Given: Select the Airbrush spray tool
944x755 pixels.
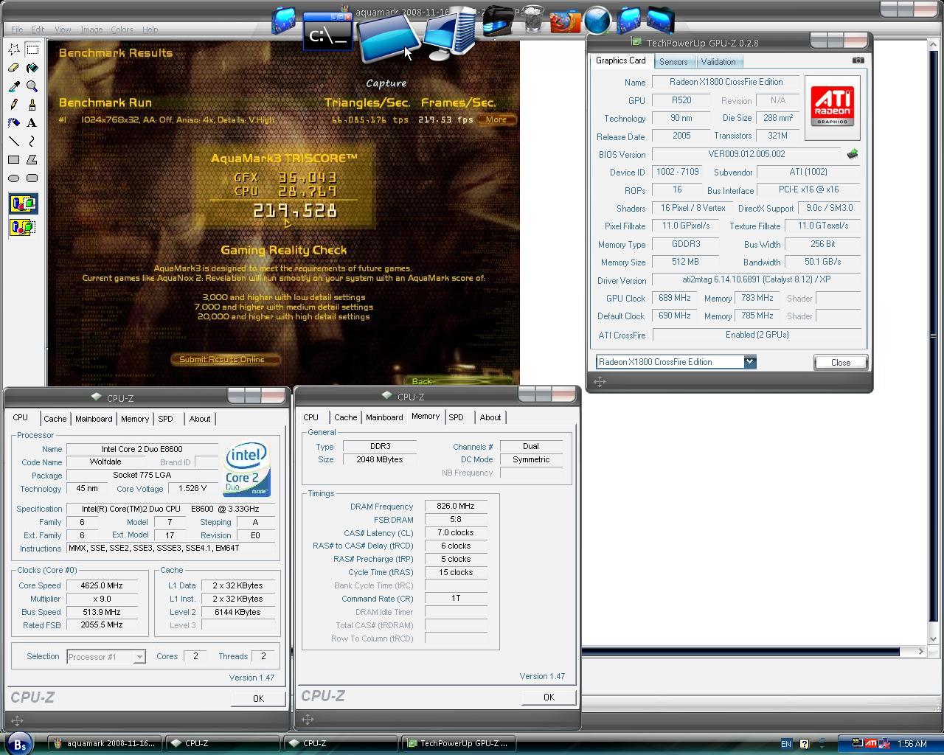Looking at the screenshot, I should tap(14, 123).
